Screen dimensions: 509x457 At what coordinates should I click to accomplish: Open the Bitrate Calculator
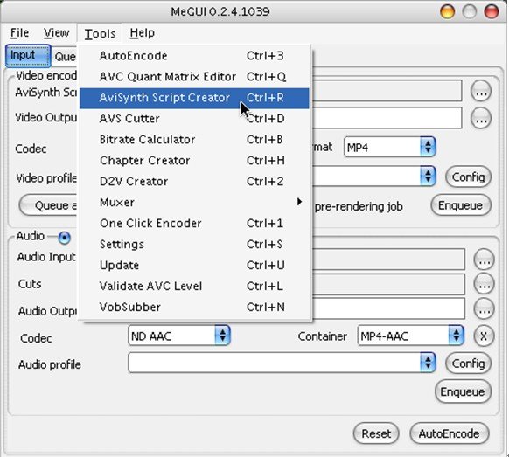click(x=194, y=140)
